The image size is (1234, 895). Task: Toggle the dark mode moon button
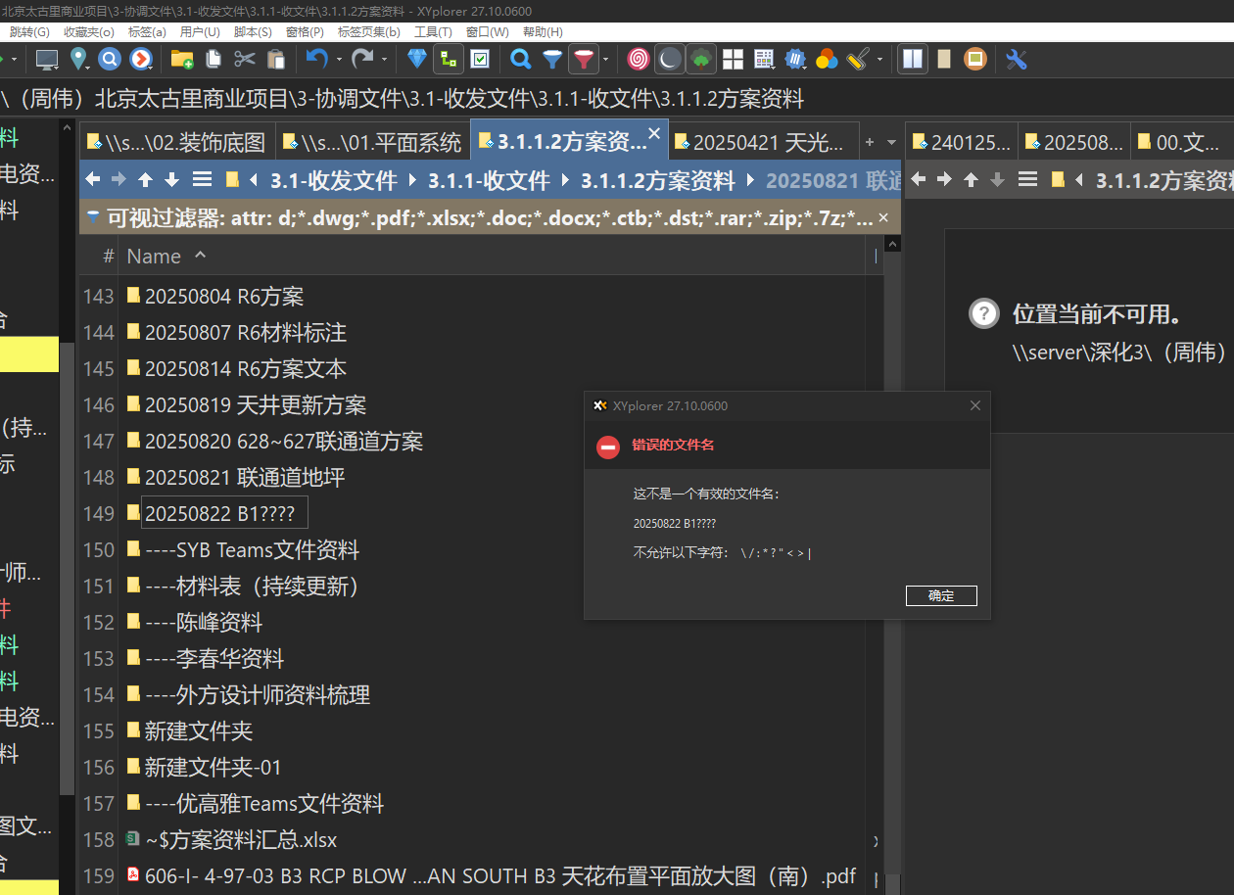point(669,60)
